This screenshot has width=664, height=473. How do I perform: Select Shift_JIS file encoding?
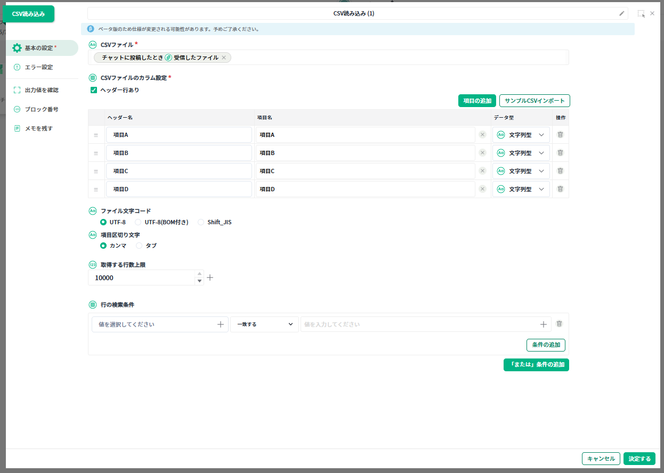[201, 222]
